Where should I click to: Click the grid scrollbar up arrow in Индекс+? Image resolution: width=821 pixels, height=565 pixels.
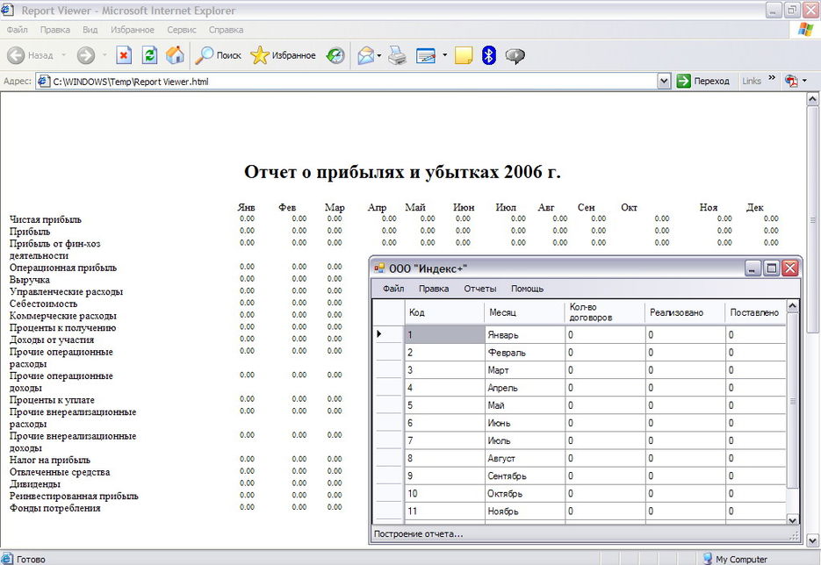tap(792, 306)
